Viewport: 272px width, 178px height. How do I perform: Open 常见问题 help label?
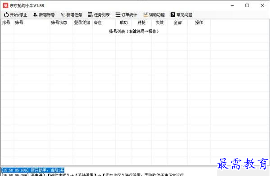(184, 15)
